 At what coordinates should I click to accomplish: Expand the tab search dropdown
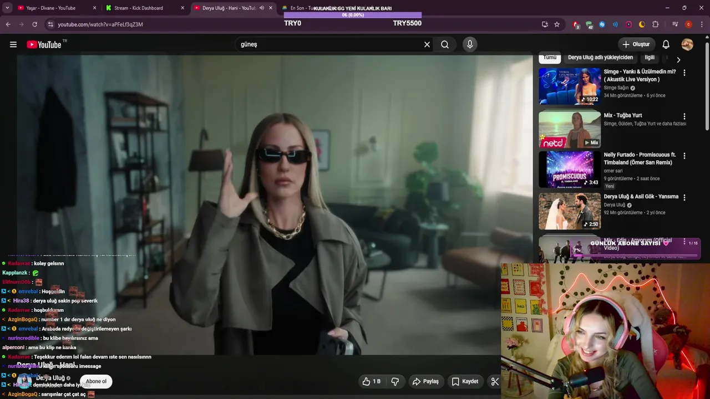[x=7, y=8]
